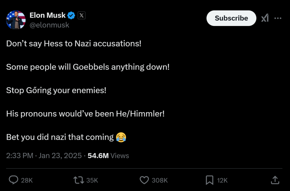Click the 2:33 PM timestamp
290x191 pixels.
(20, 156)
